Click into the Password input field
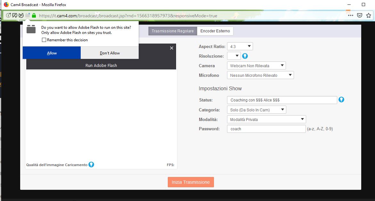375x201 pixels. tap(266, 129)
